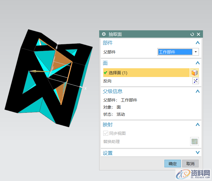Open the 父部件 dropdown list
212x181 pixels.
[196, 52]
